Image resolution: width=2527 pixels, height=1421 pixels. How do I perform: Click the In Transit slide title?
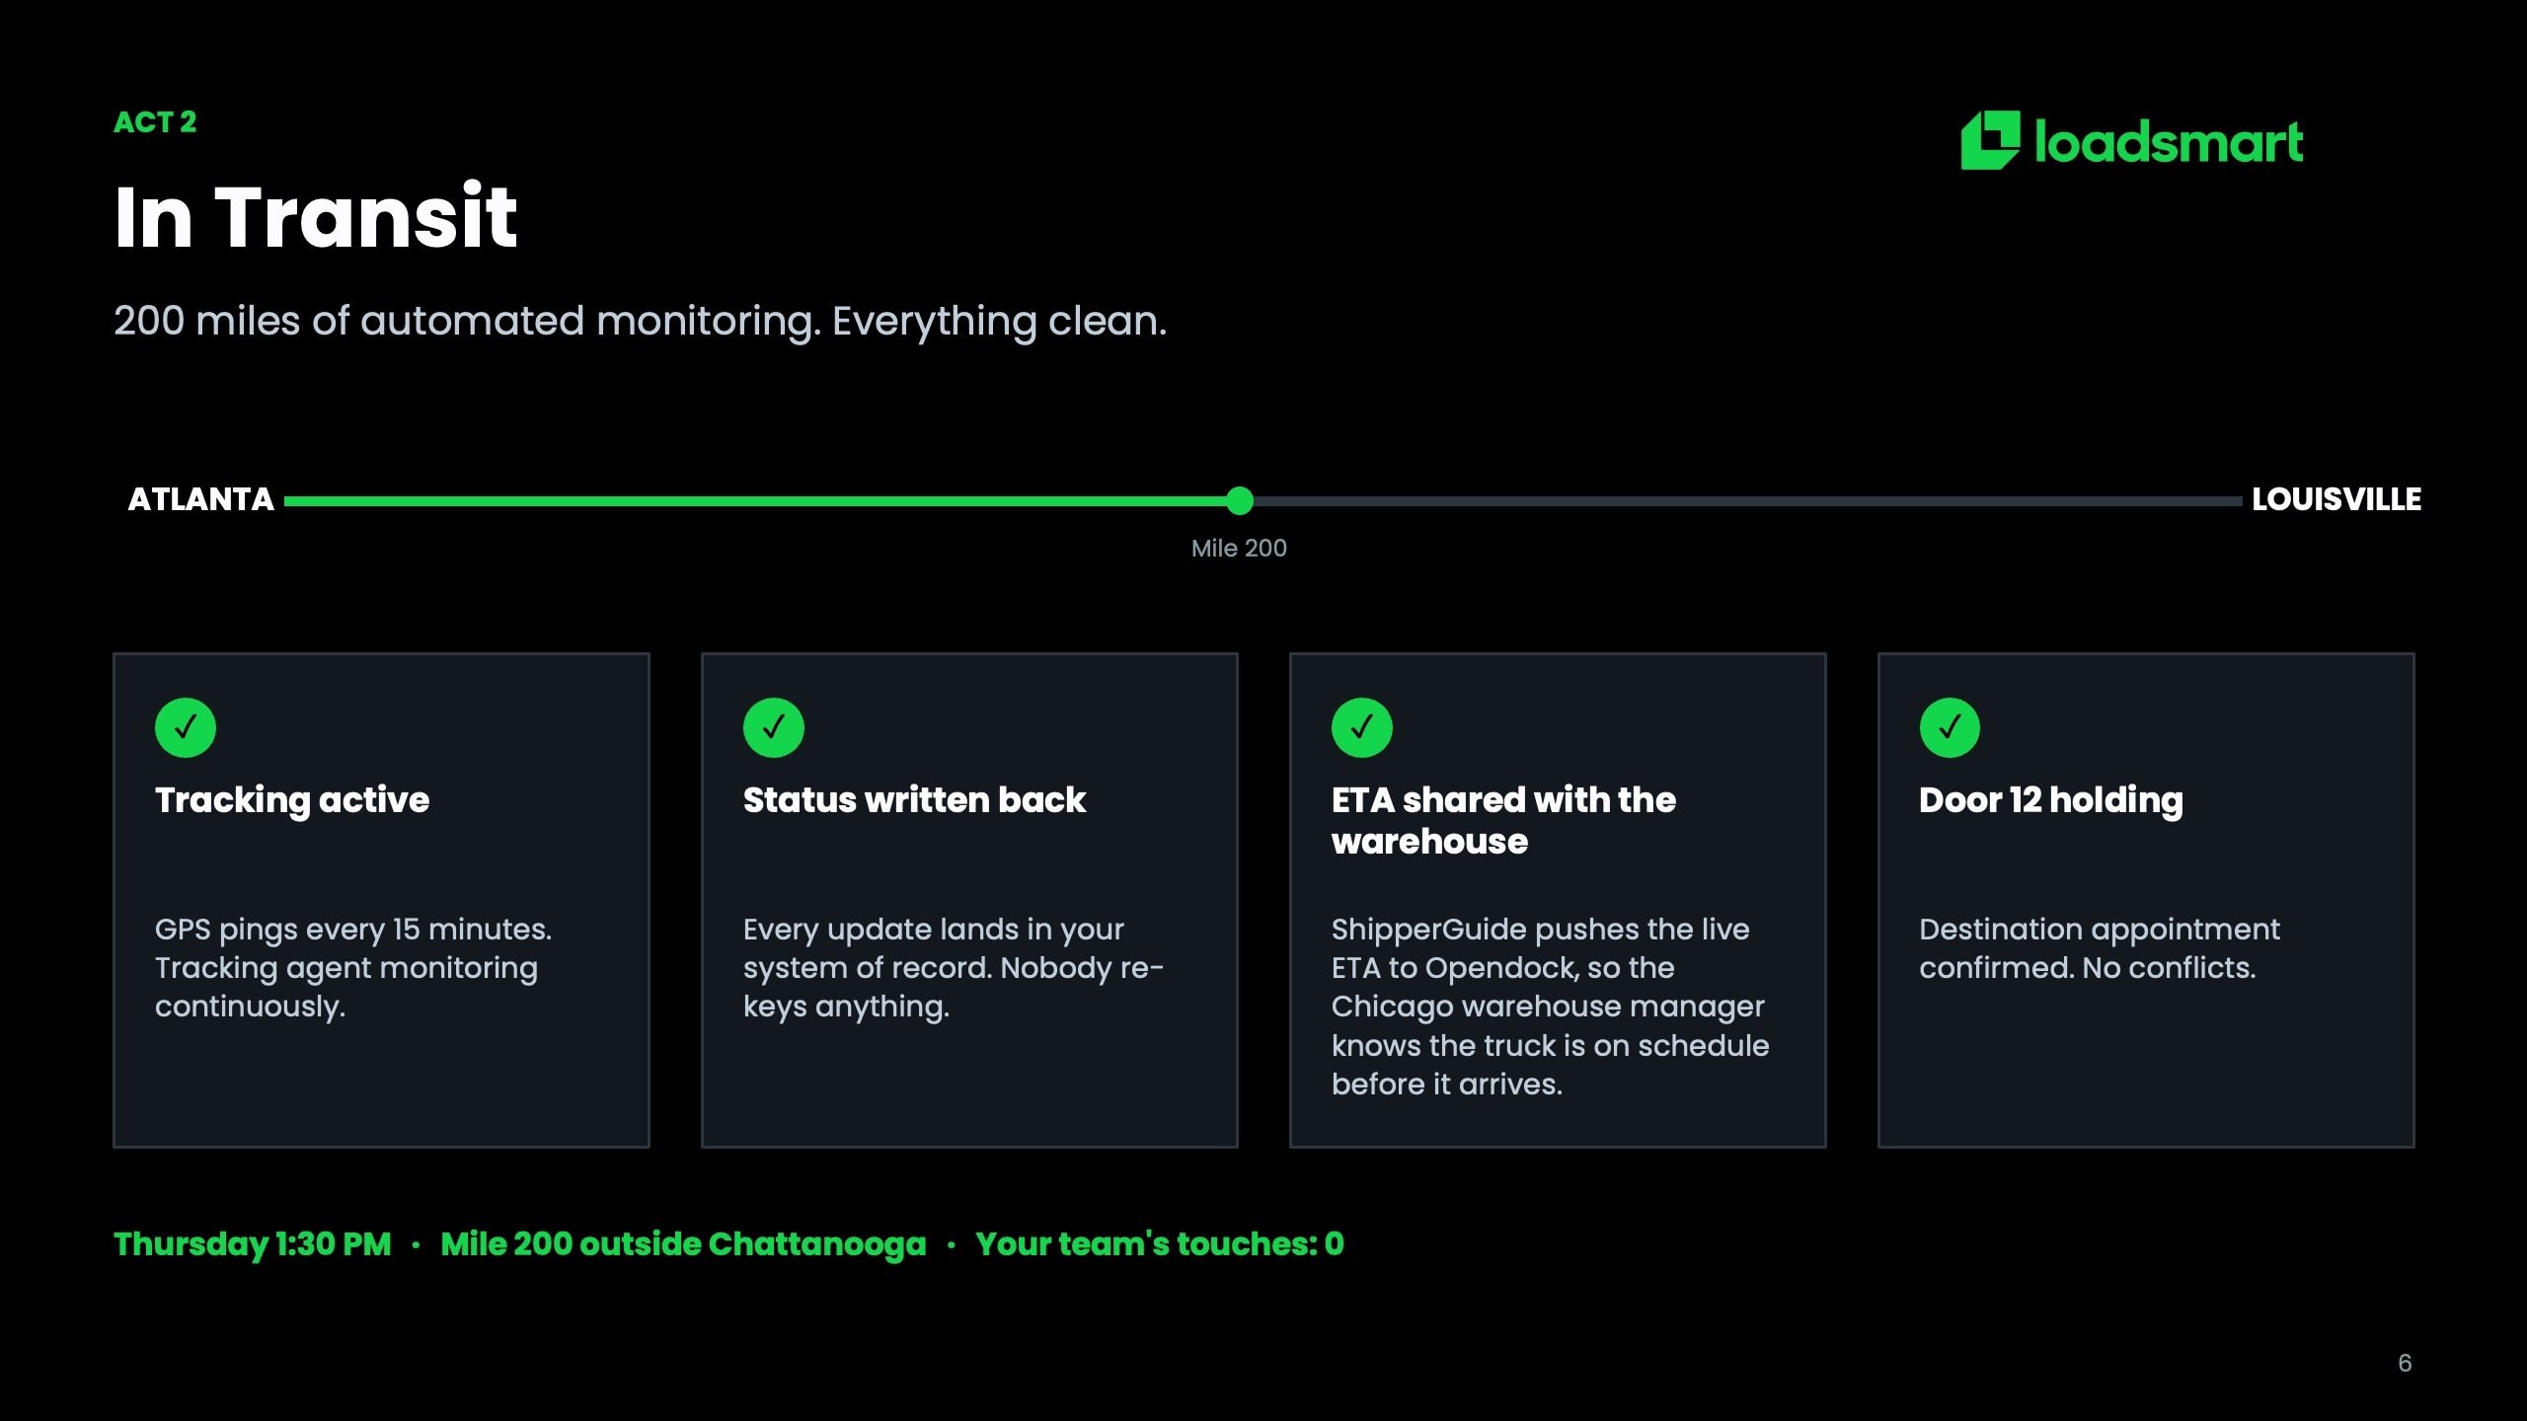pos(316,216)
